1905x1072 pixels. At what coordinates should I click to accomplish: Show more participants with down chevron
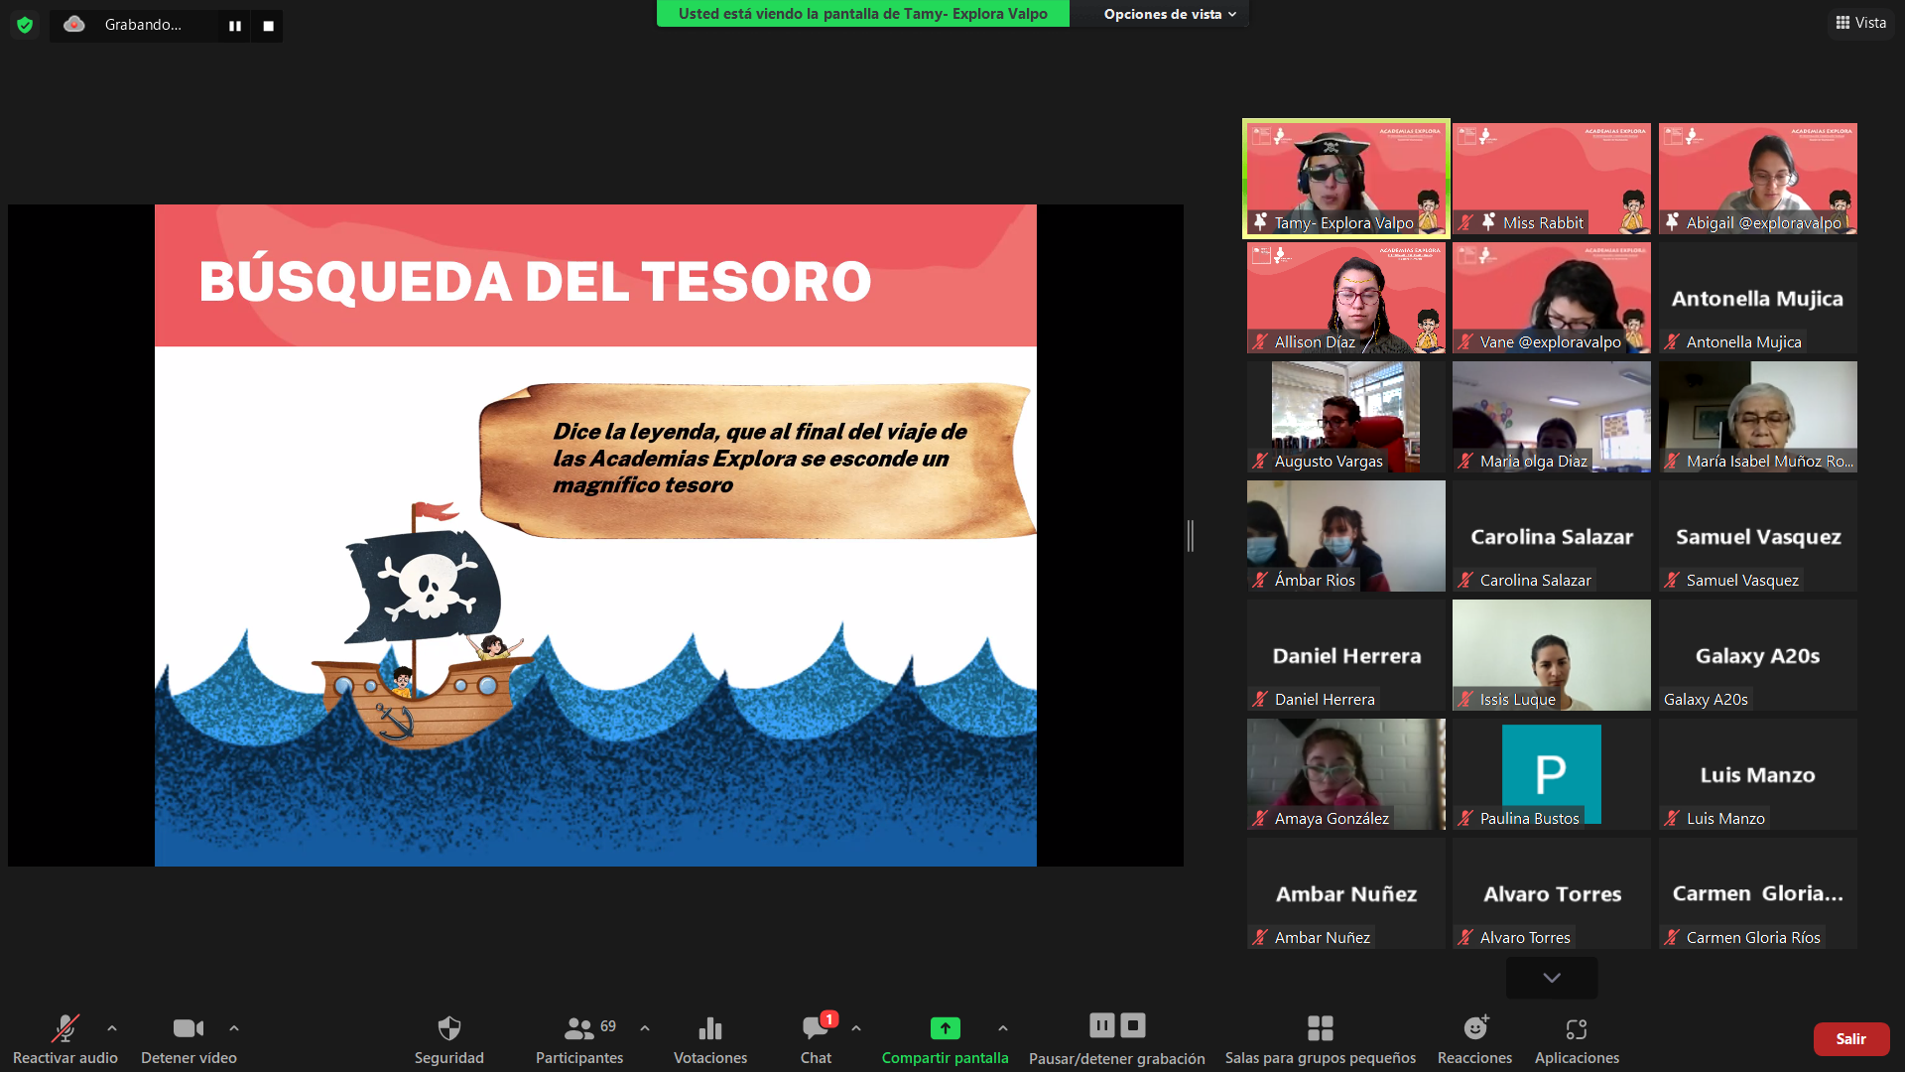1552,978
